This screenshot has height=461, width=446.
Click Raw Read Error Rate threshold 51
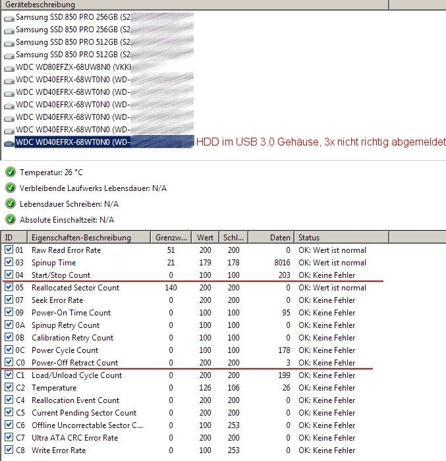pos(171,250)
